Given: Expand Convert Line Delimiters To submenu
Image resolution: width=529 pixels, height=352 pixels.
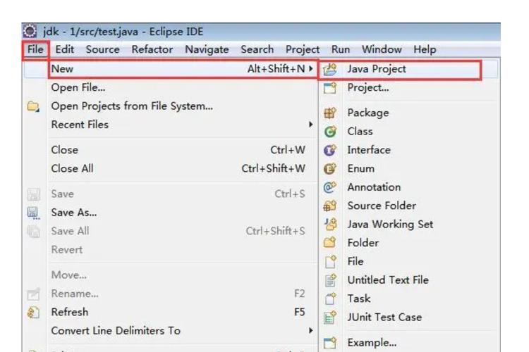Looking at the screenshot, I should coord(310,331).
